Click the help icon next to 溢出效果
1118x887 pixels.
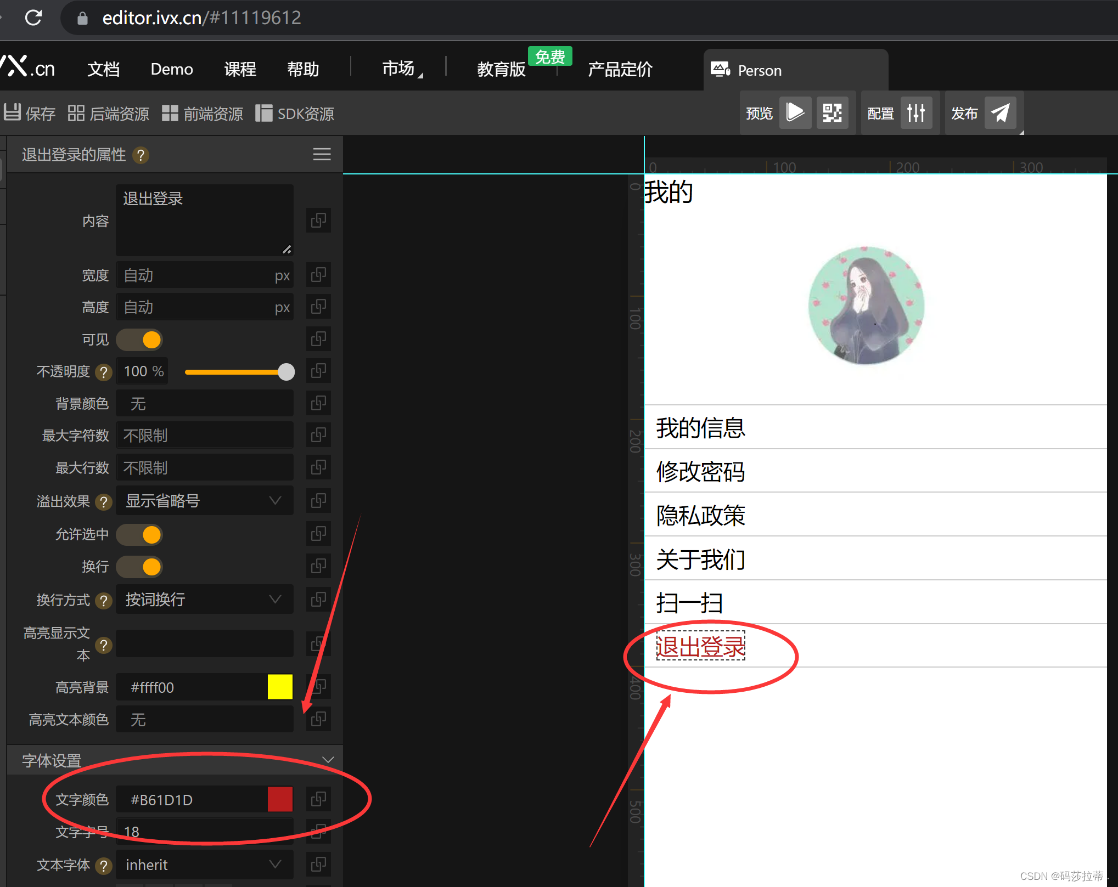tap(103, 502)
